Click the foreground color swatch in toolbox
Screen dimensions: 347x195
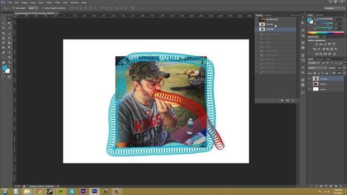tap(4, 68)
